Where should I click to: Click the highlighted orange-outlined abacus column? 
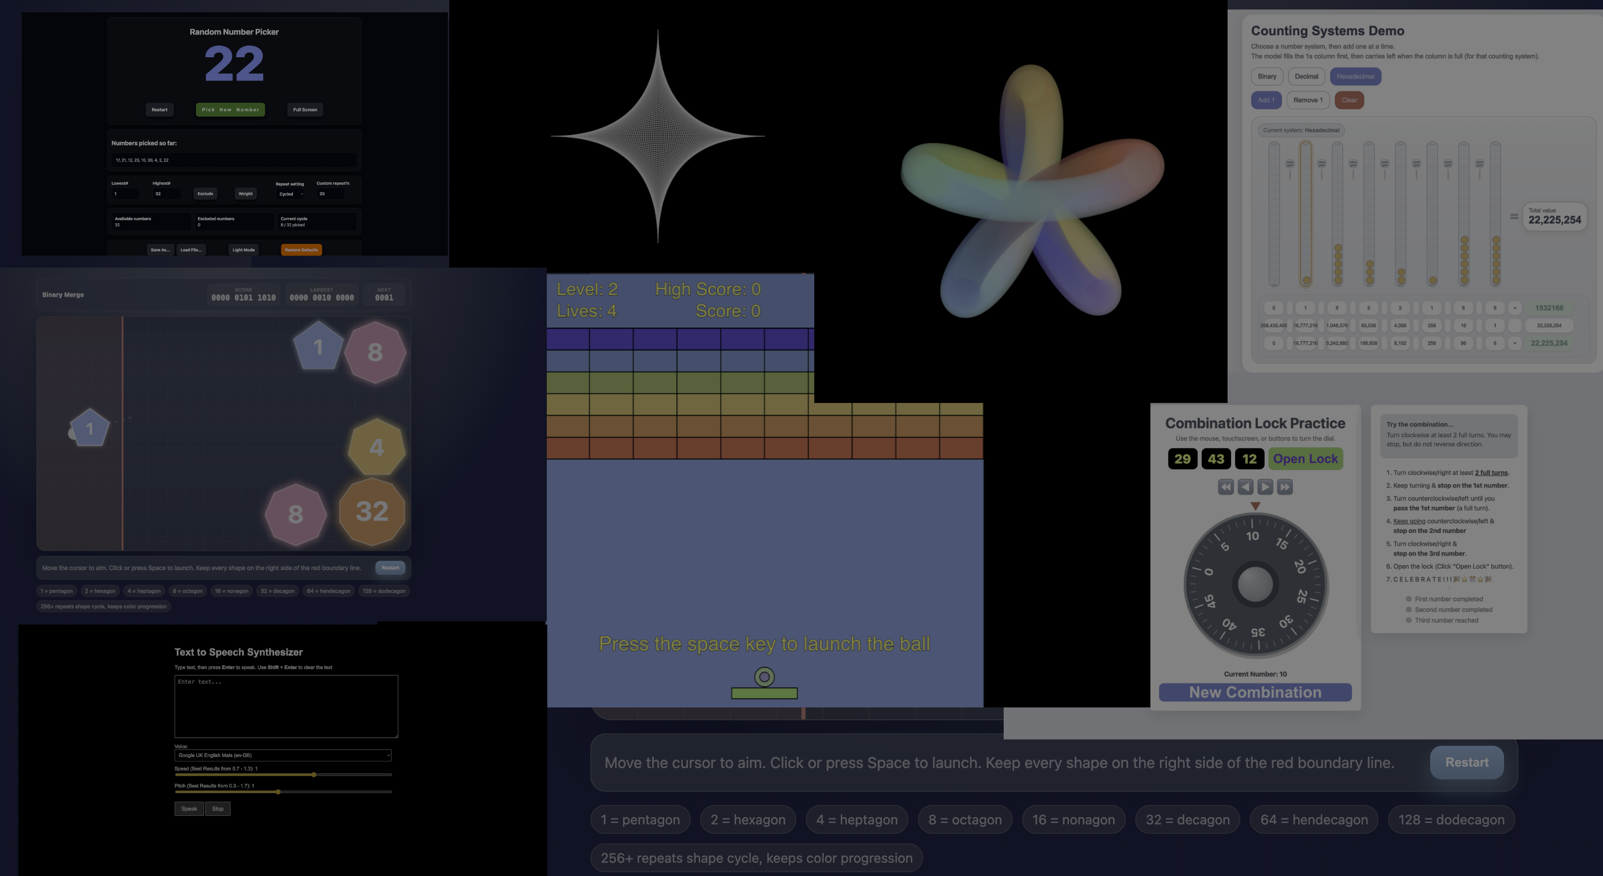click(x=1306, y=214)
